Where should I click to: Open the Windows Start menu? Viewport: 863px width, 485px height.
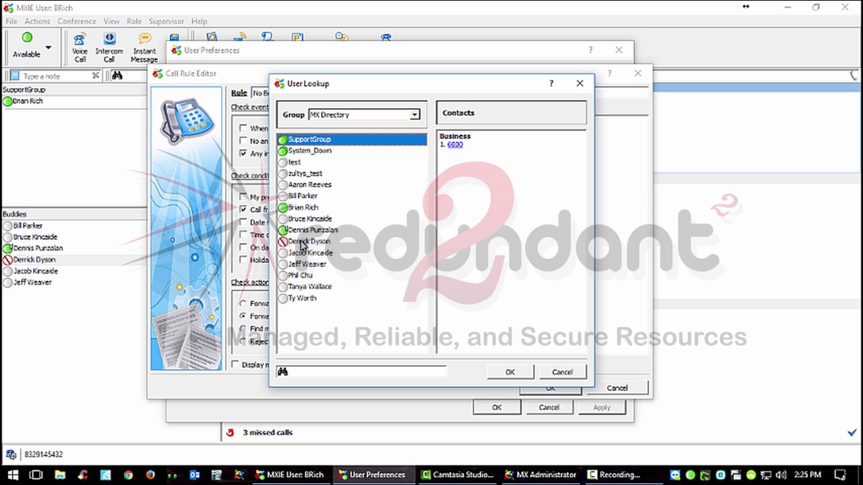[13, 475]
